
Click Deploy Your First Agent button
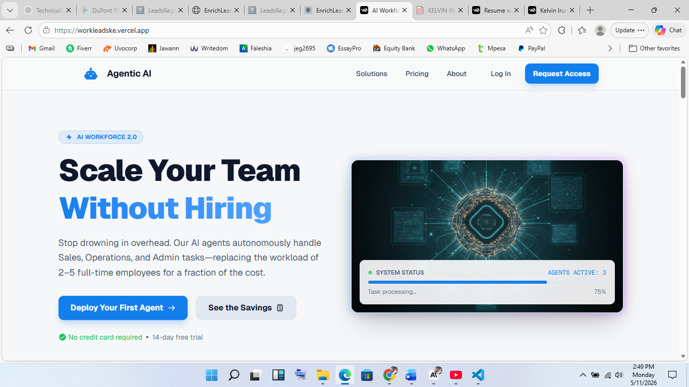[123, 308]
